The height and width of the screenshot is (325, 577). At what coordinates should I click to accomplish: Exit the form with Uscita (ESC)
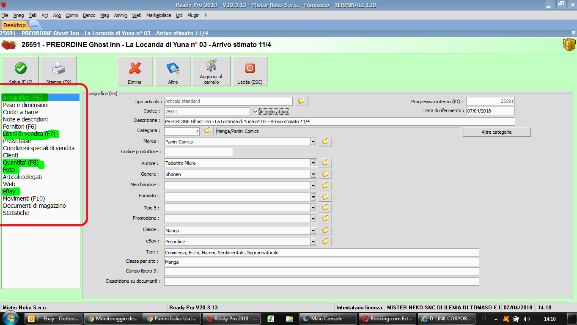(250, 72)
